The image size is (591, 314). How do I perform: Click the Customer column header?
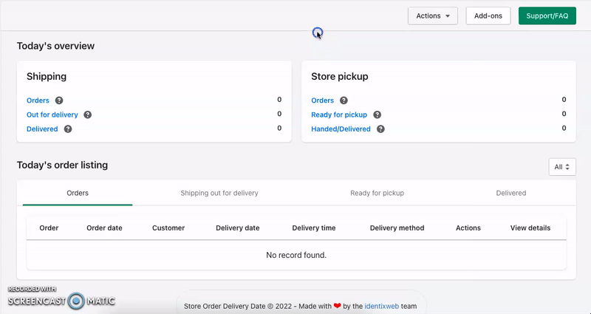(168, 228)
